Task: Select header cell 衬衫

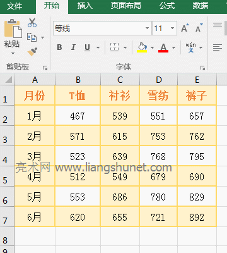Action: click(120, 96)
